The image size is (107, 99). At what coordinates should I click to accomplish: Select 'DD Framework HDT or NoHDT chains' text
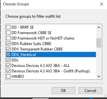[43, 38]
